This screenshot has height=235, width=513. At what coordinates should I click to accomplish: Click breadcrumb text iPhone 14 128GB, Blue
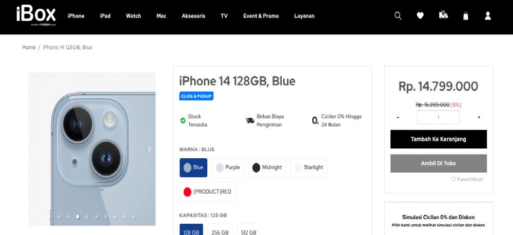67,47
